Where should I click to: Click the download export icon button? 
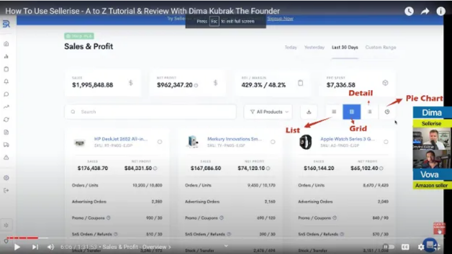(x=309, y=112)
